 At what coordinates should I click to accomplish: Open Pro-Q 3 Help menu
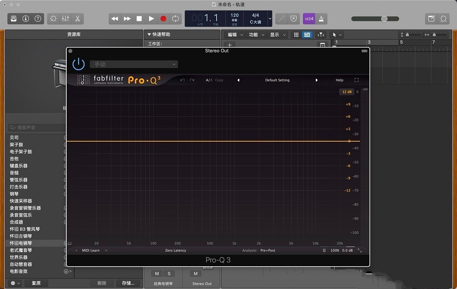(339, 80)
